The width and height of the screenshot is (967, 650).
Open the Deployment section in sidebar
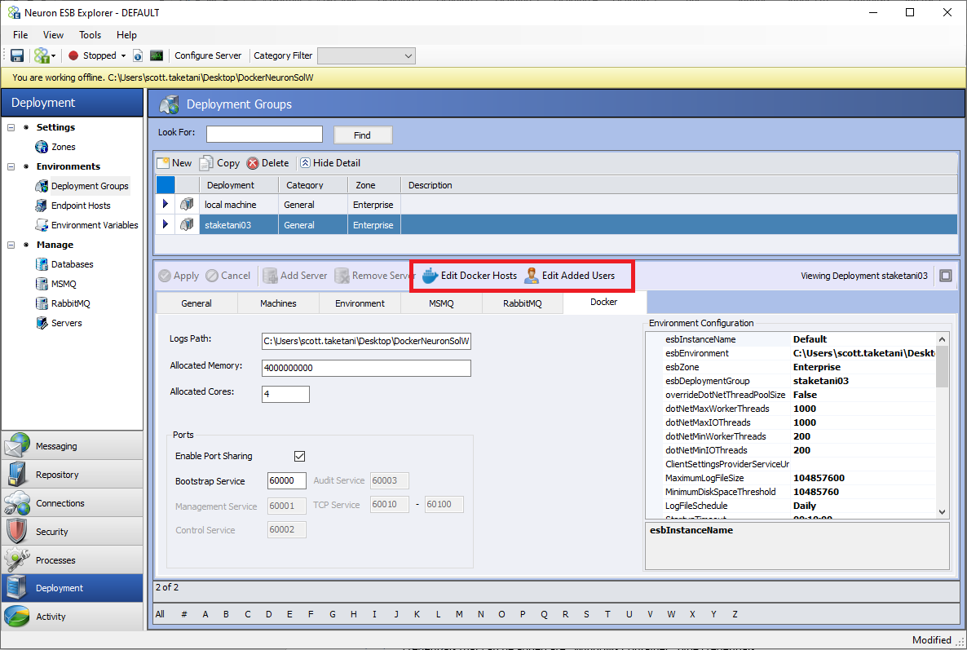[72, 588]
